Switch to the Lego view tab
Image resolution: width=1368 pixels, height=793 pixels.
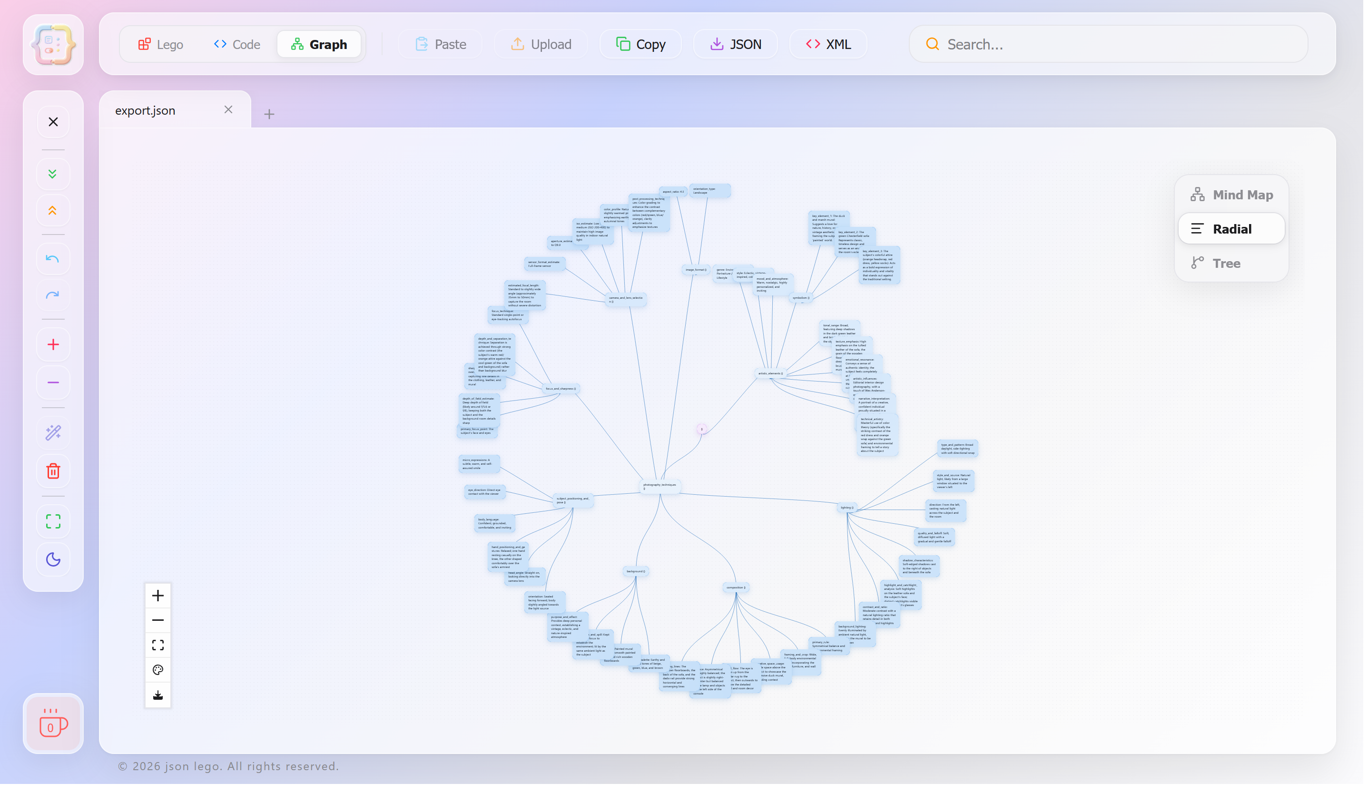click(x=161, y=45)
